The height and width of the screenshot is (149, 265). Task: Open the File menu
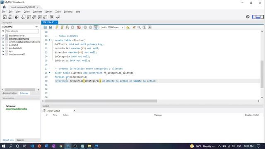4,12
